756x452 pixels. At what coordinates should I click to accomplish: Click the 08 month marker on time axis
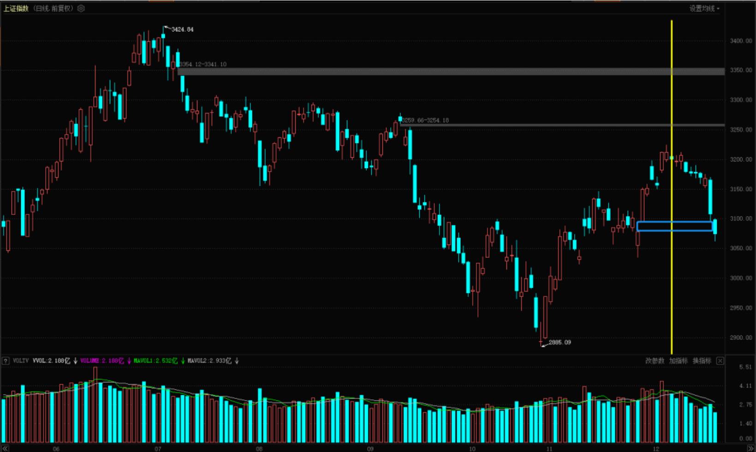259,448
